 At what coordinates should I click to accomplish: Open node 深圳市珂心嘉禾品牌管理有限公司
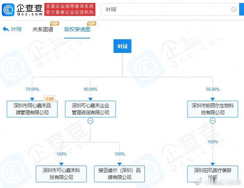pyautogui.click(x=32, y=109)
